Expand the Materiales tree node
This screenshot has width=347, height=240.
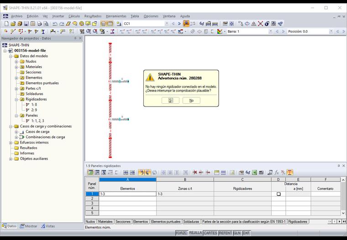(x=16, y=67)
